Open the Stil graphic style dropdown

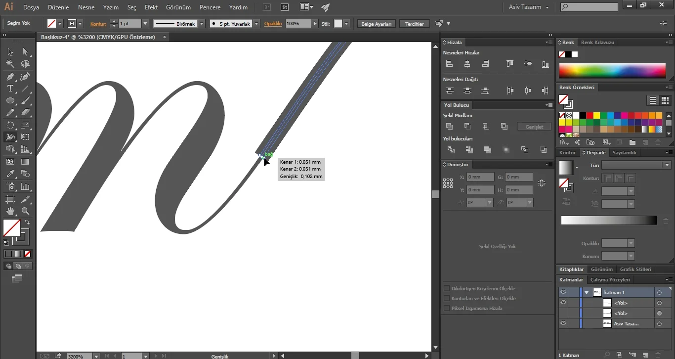pyautogui.click(x=346, y=24)
